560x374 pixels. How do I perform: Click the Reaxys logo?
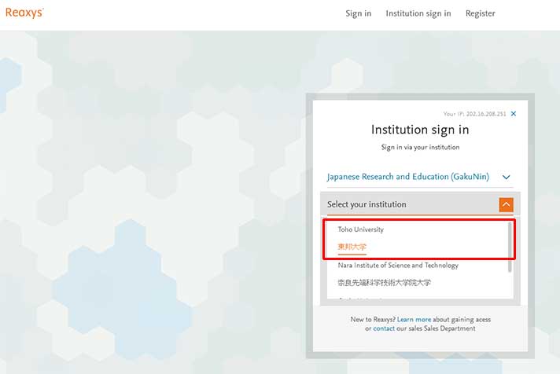point(24,13)
